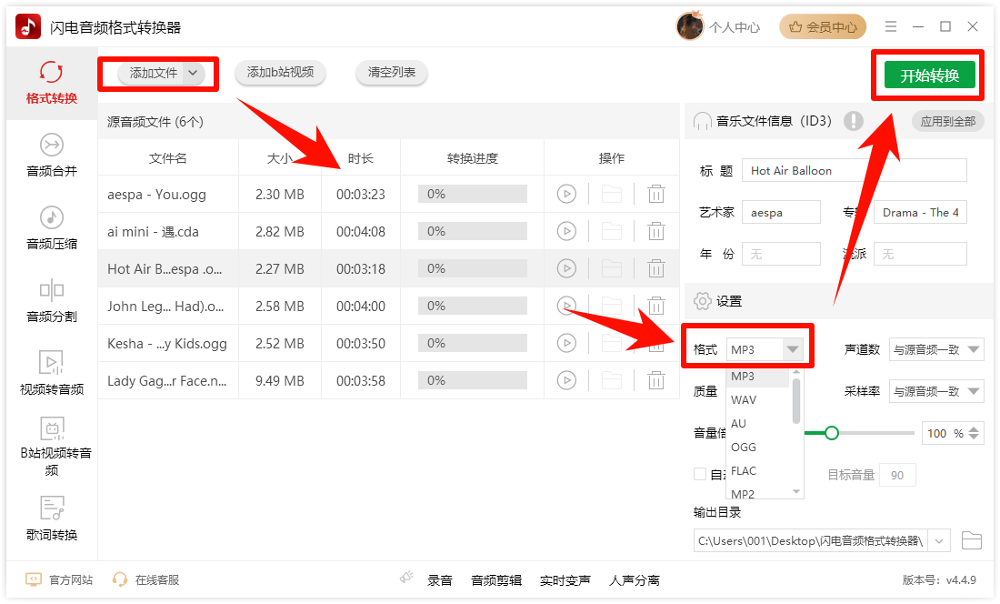Open output folder via the folder icon
Viewport: 1000px width, 604px height.
[x=972, y=540]
